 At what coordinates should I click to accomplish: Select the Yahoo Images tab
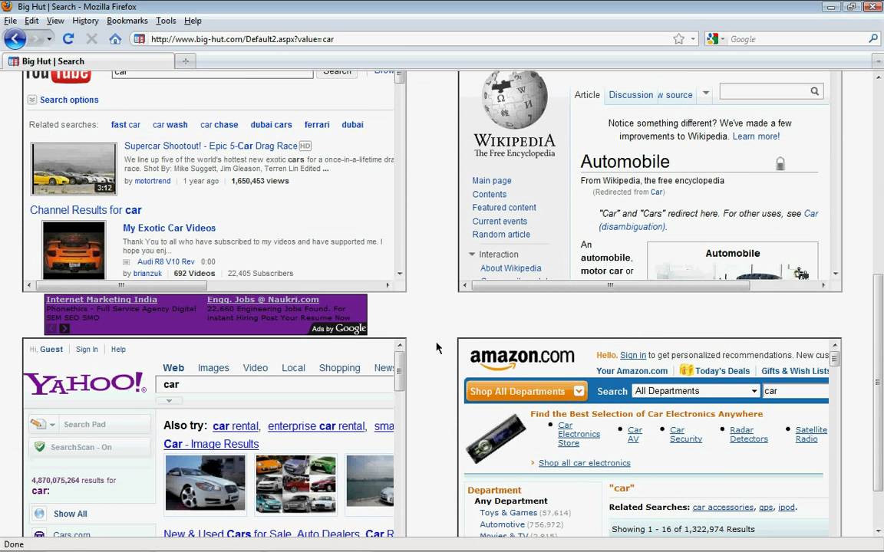213,368
